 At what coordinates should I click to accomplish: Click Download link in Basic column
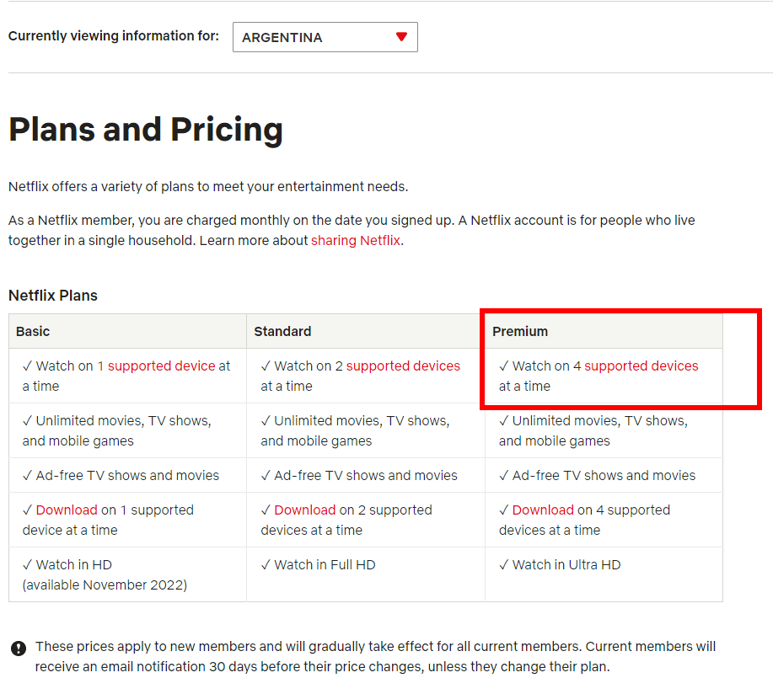[67, 510]
